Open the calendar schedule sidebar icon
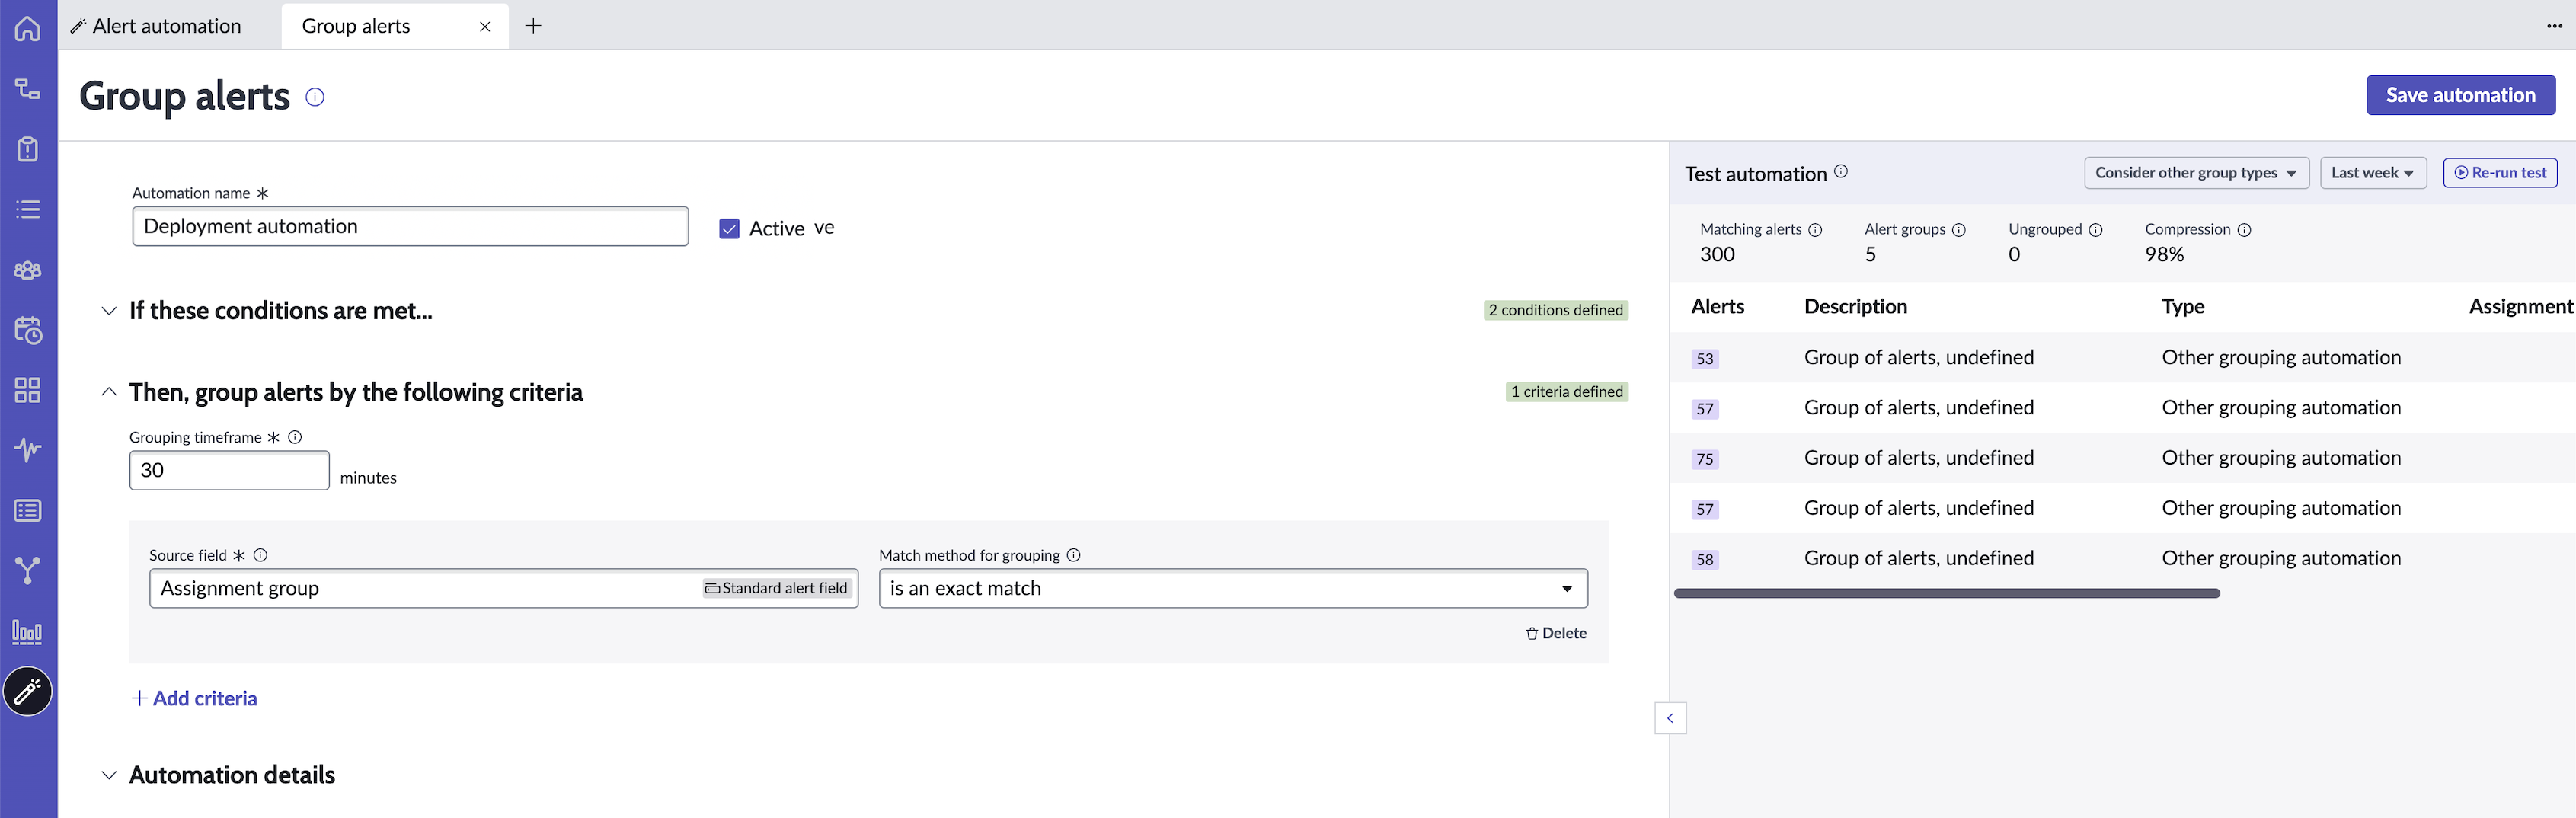Screen dimensions: 2576x818 point(28,330)
